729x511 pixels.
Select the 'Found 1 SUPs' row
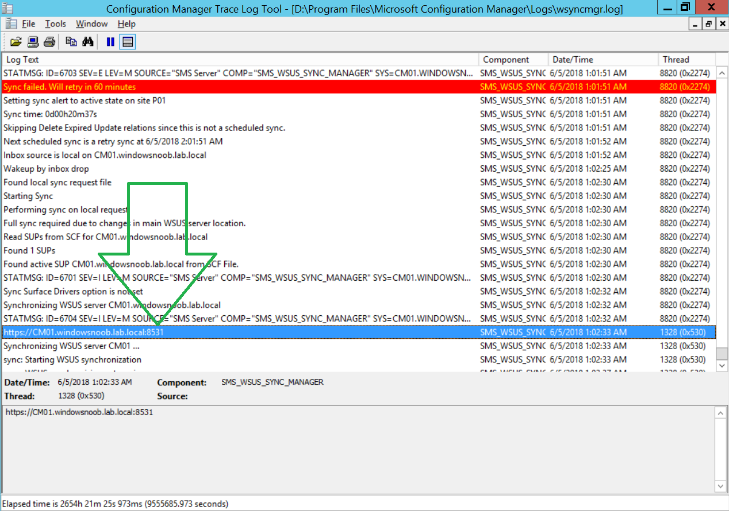click(359, 250)
